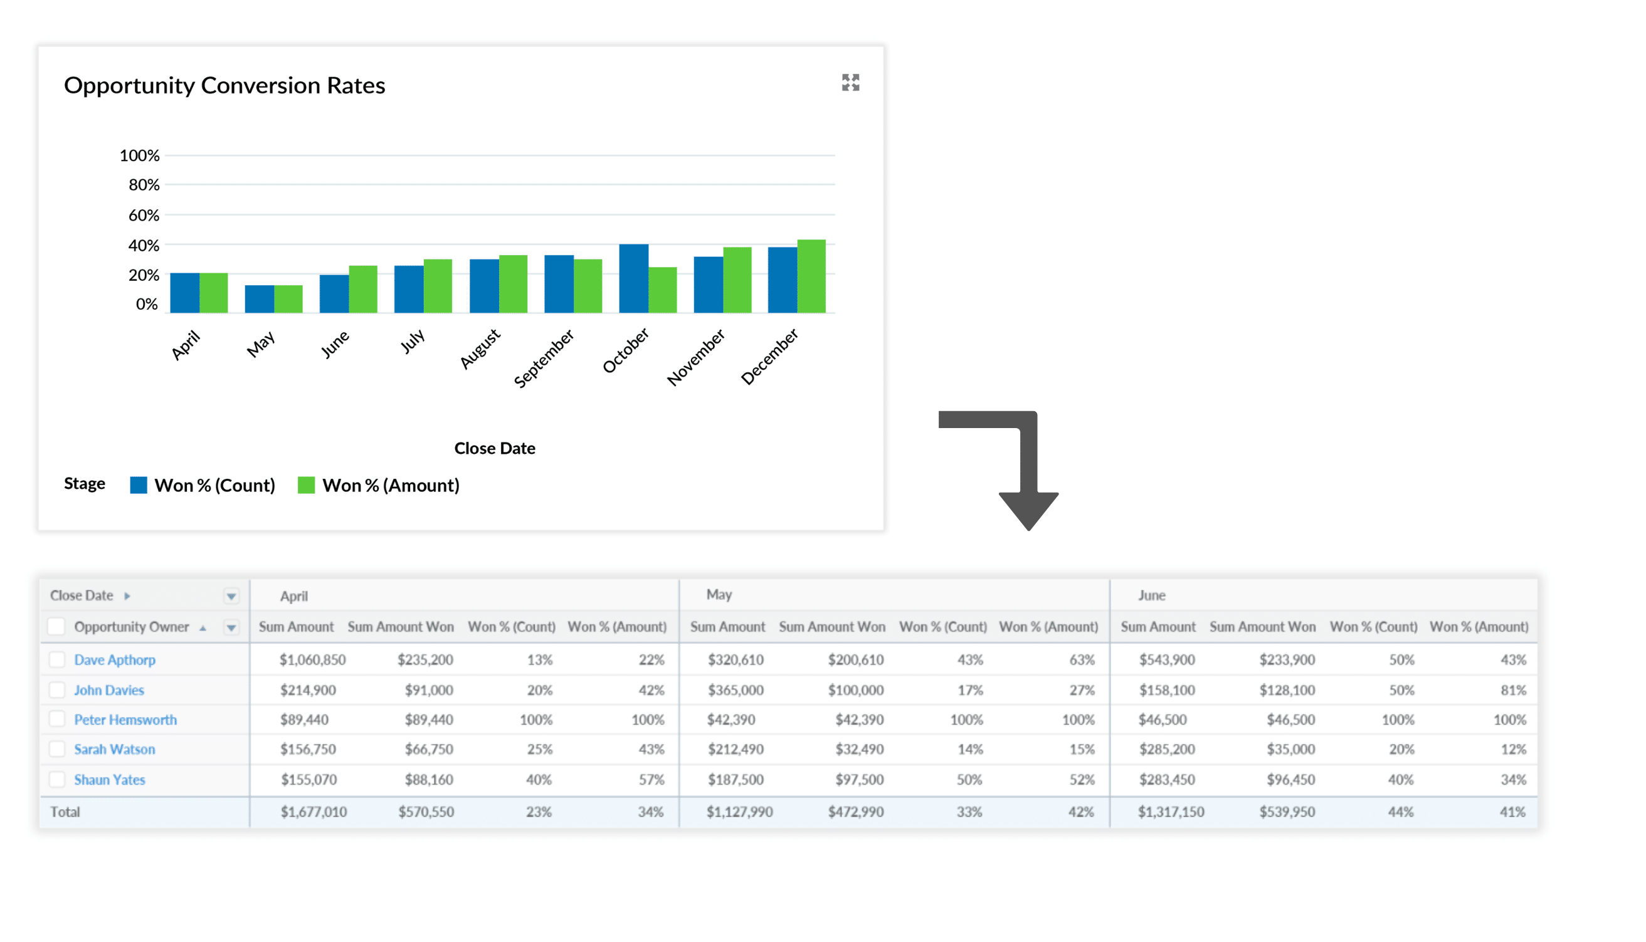
Task: Click the blue Won % (Count) legend swatch
Action: tap(139, 485)
